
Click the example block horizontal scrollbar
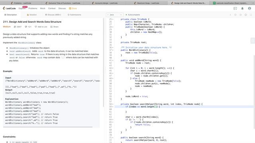pyautogui.click(x=48, y=127)
